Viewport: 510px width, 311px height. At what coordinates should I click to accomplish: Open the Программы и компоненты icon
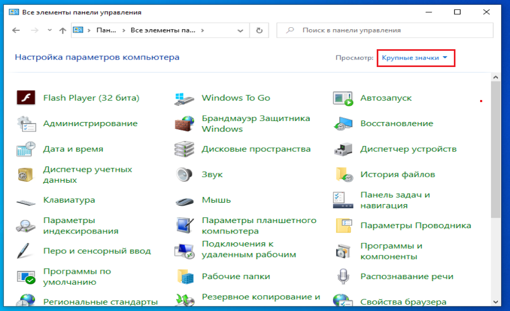343,251
